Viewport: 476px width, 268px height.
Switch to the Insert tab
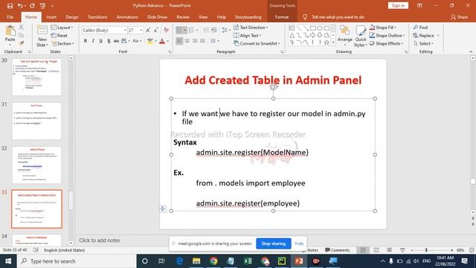51,17
